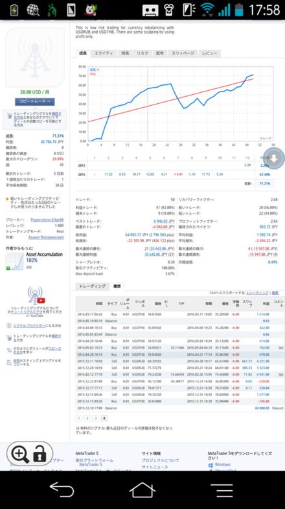Screen dimensions: 285x509
Task: Open the Asset Accumulation signal link
Action: [x=44, y=255]
